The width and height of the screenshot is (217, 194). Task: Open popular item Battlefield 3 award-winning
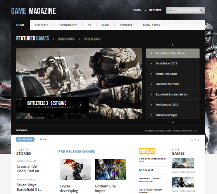150,180
